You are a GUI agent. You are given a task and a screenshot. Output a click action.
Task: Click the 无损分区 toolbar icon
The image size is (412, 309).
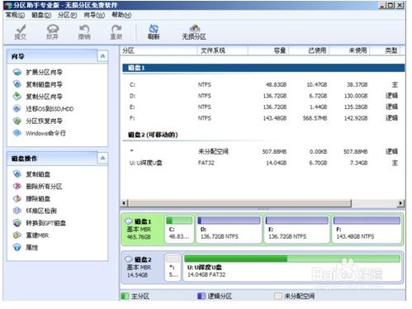194,31
